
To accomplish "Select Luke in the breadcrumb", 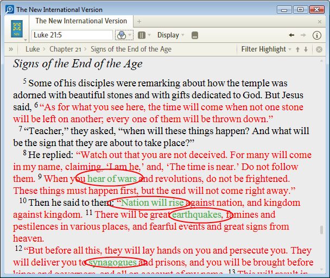I will 33,49.
